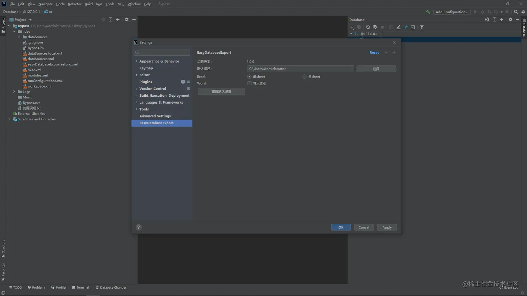Click the Database filter funnel icon

point(422,27)
